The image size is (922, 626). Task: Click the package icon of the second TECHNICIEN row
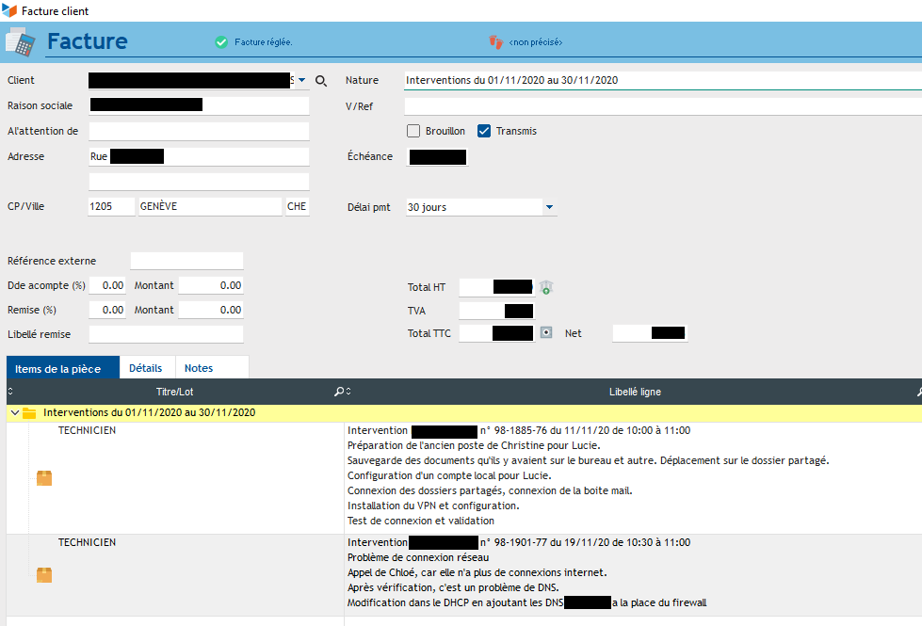[x=44, y=574]
